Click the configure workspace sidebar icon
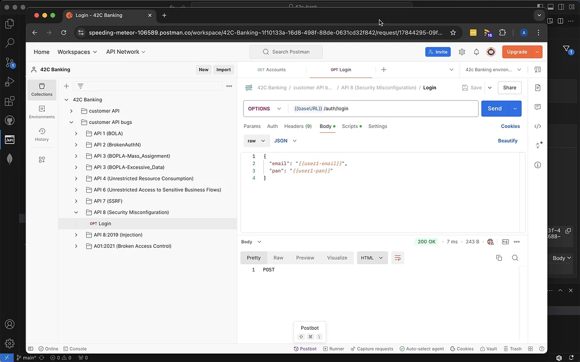 click(42, 160)
